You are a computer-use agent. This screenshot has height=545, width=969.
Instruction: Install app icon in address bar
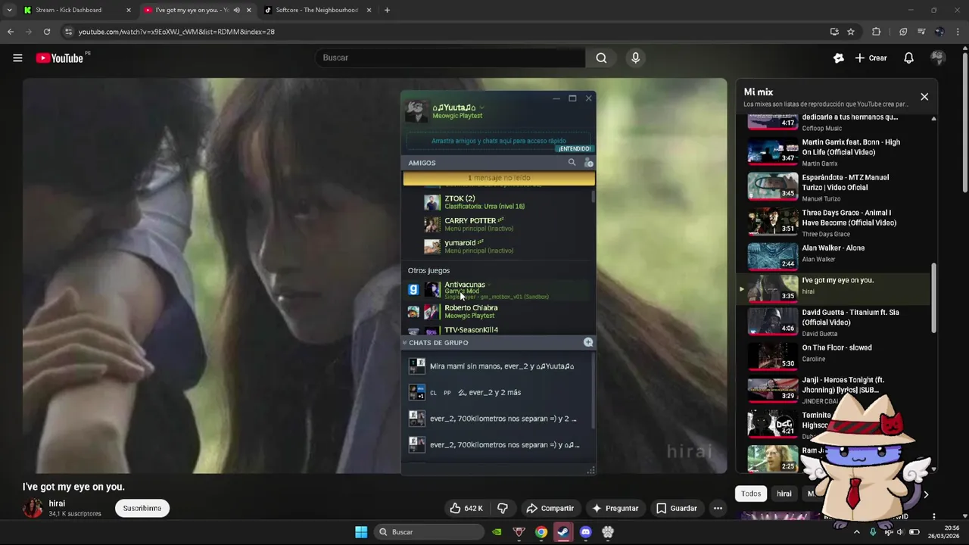[x=834, y=32]
